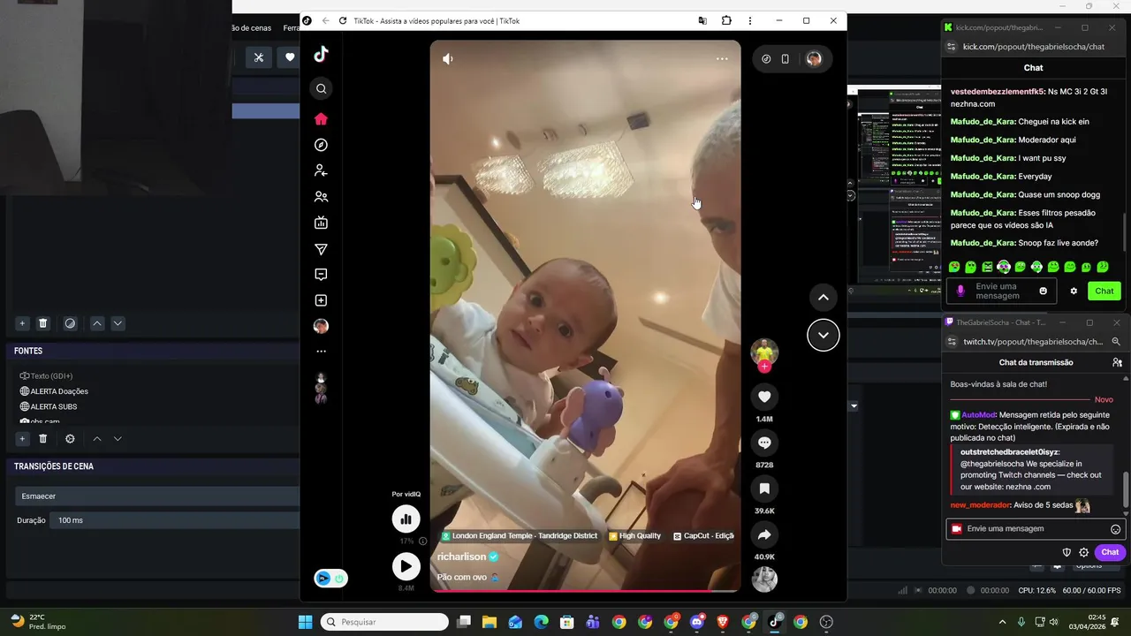Open the video options three-dots menu

722,58
